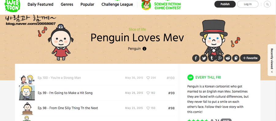Open the Popular section
276x121 pixels.
(x=87, y=4)
